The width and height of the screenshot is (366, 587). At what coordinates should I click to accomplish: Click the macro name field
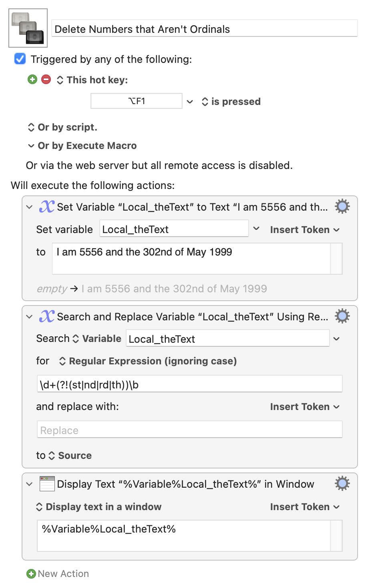click(x=204, y=29)
